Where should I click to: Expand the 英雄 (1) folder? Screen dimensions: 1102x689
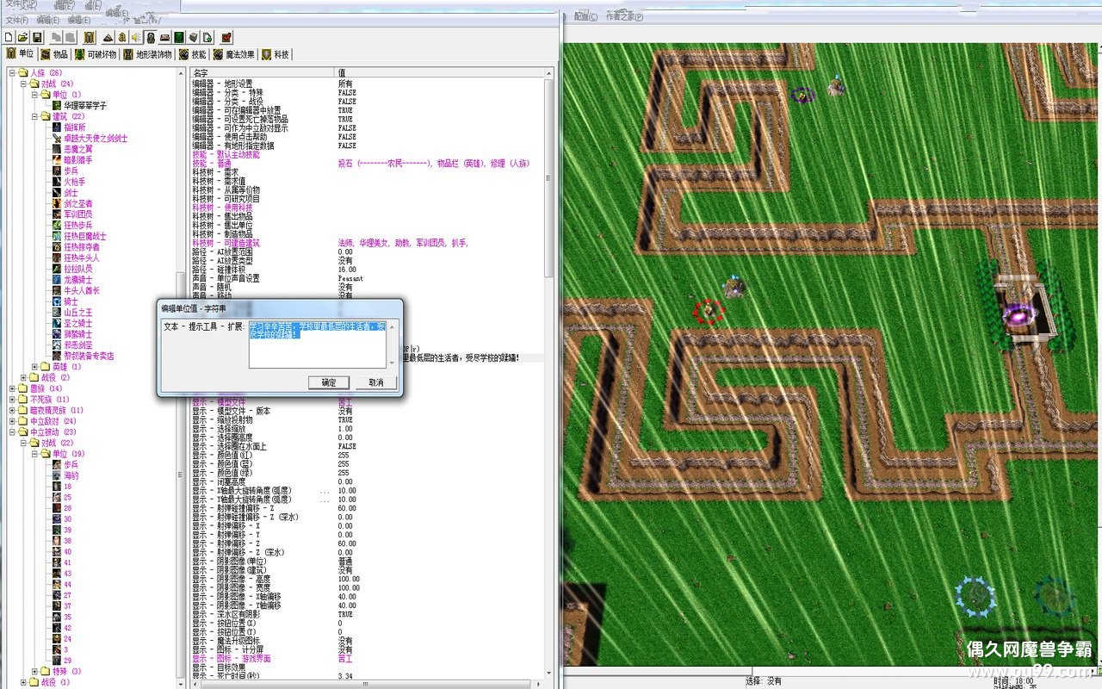click(x=35, y=366)
